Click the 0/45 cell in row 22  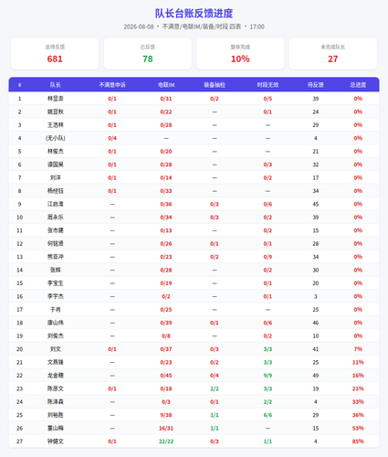point(166,376)
